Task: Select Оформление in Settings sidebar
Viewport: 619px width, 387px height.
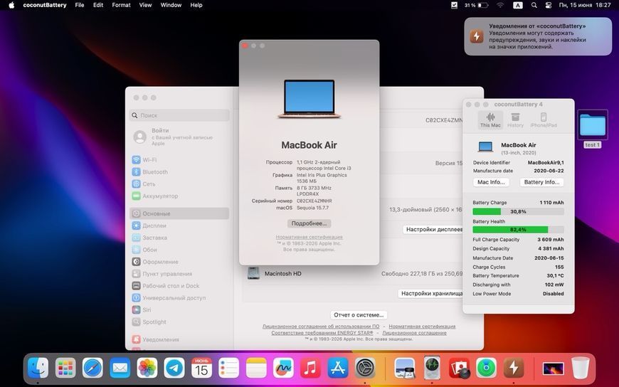Action: click(179, 262)
